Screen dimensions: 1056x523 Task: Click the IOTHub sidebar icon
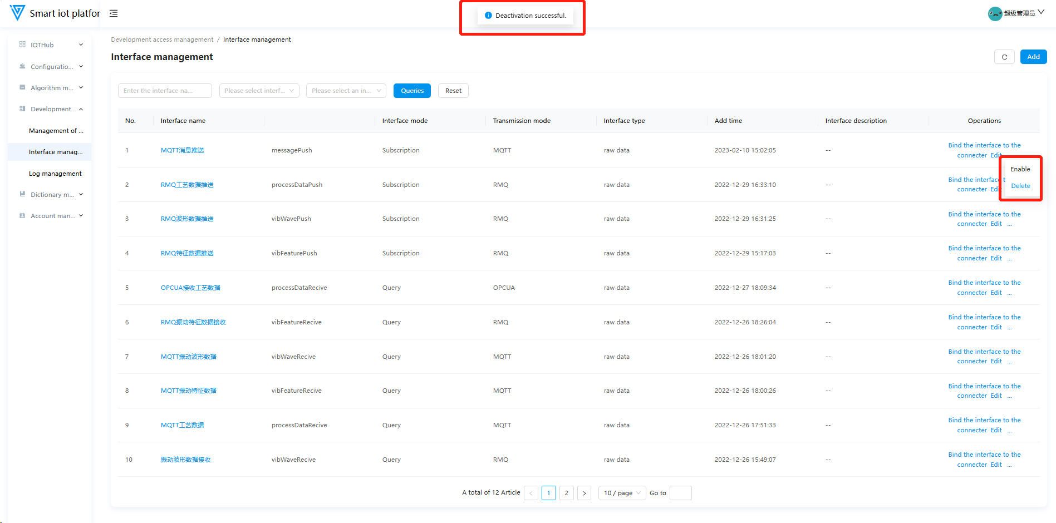pyautogui.click(x=22, y=45)
